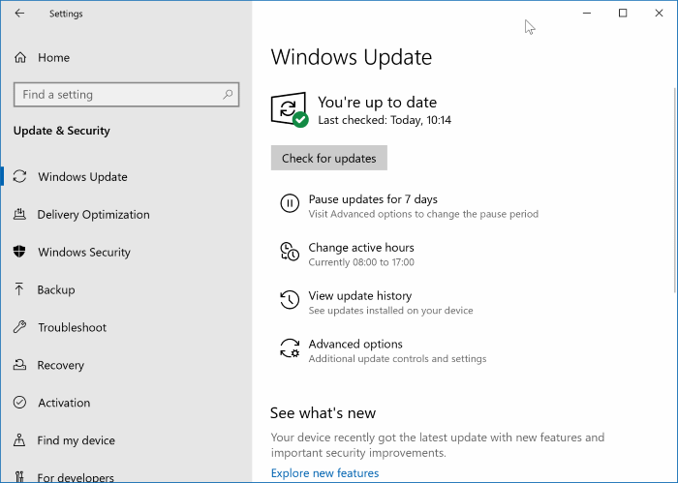Click the pause updates icon
Screen dimensions: 678x483
[290, 203]
